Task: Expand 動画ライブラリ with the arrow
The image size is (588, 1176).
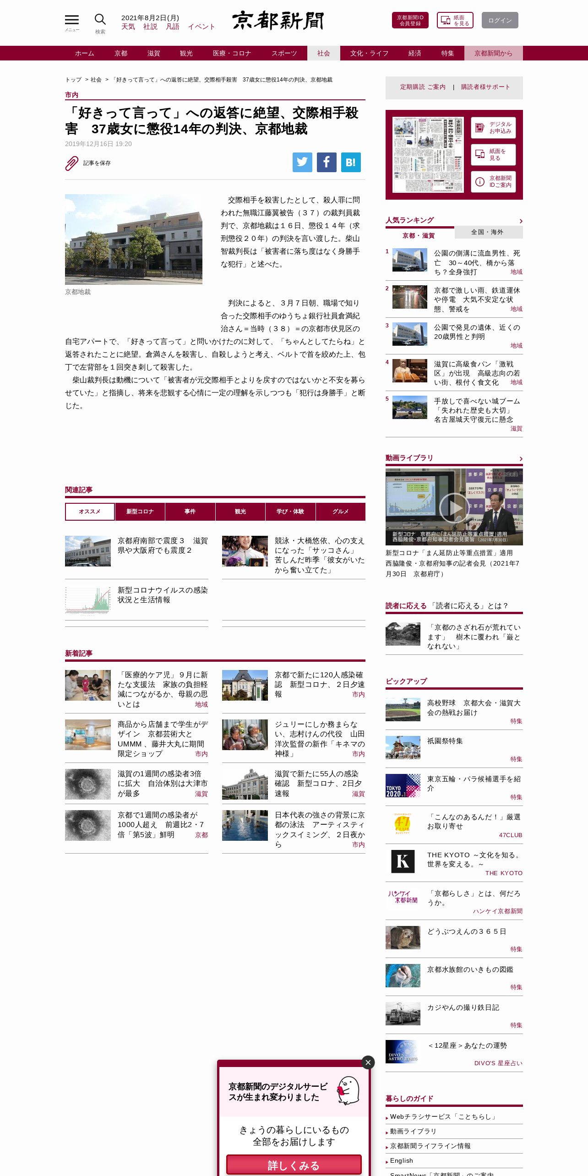Action: click(x=521, y=459)
